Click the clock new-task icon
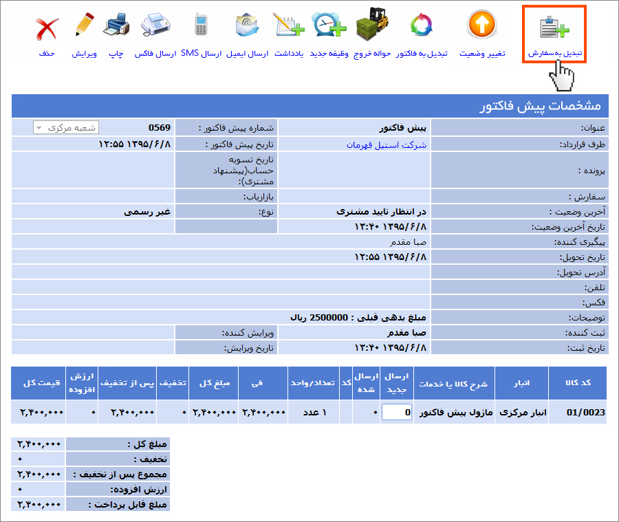Viewport: 619px width, 522px height. [x=329, y=25]
